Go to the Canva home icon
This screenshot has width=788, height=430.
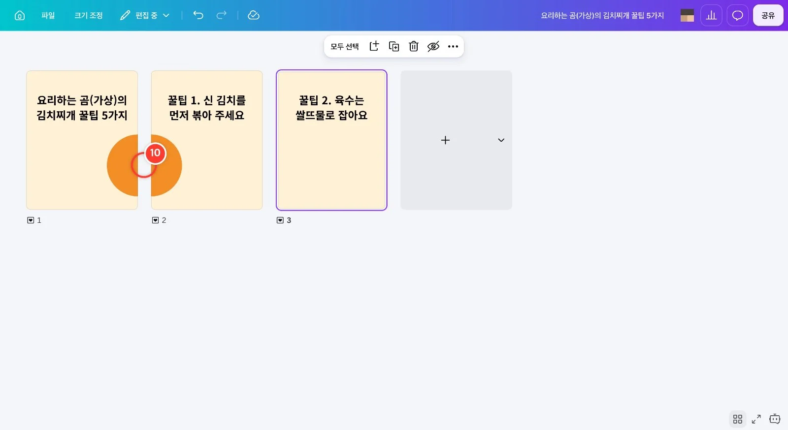[x=20, y=15]
